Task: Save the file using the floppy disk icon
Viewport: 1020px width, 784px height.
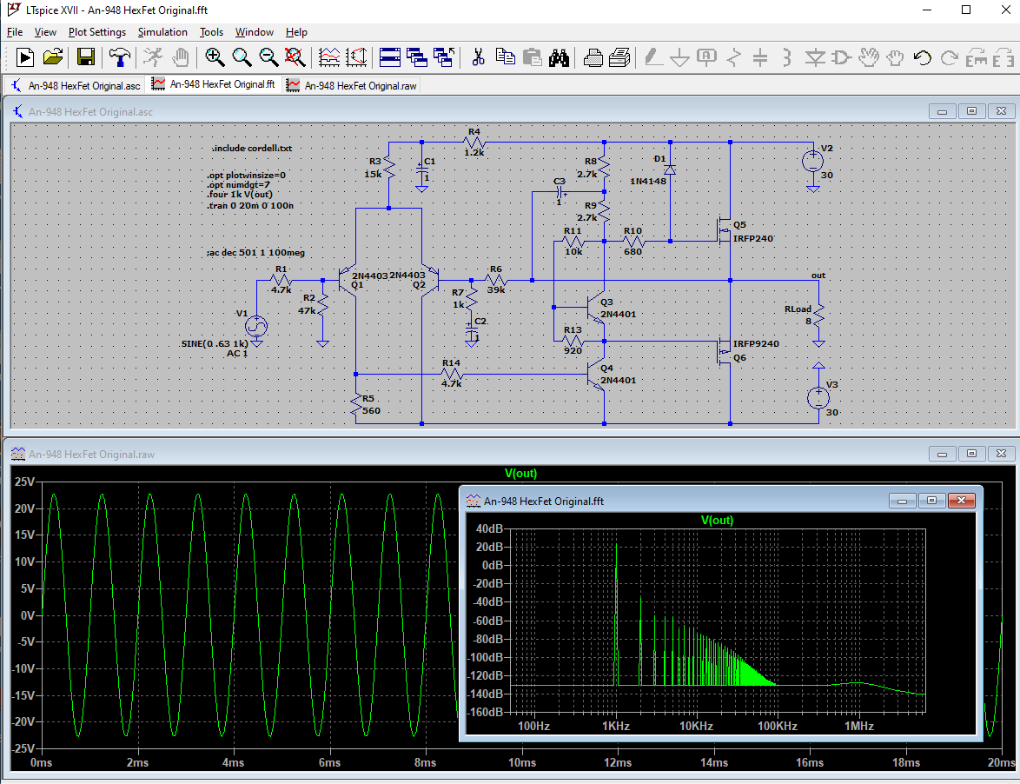Action: pos(86,57)
